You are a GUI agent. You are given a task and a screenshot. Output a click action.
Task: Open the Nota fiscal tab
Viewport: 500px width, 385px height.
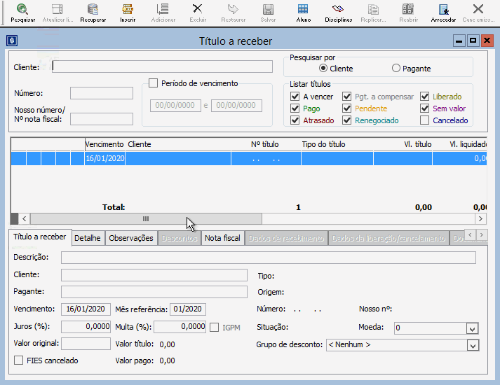coord(222,238)
